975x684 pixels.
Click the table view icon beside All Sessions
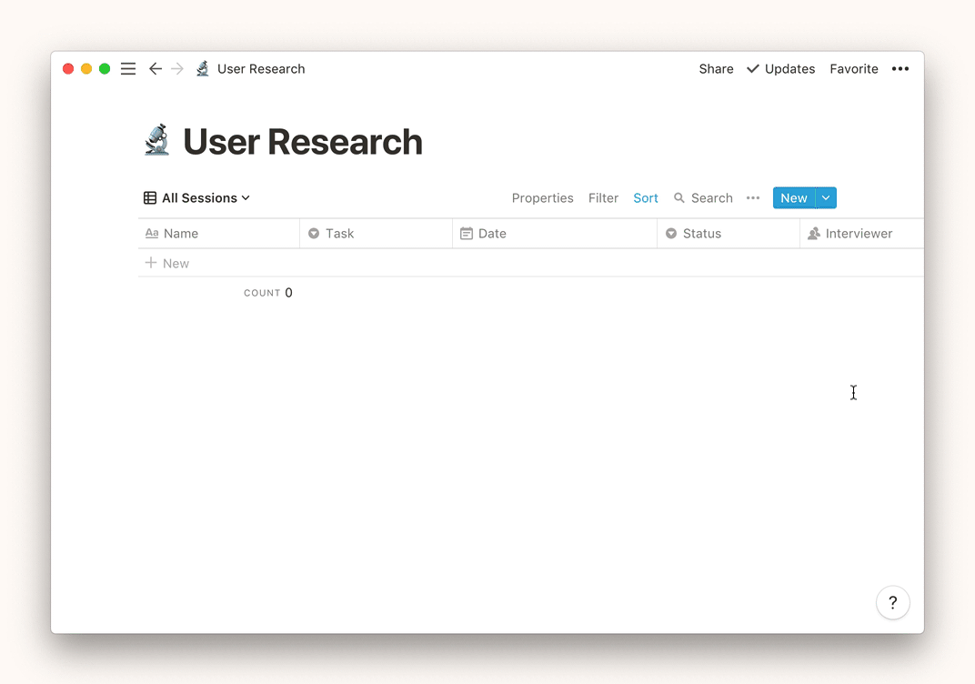(x=150, y=198)
